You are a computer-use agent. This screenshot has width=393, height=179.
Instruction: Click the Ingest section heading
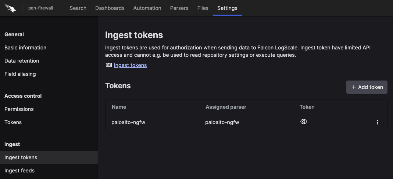[x=12, y=144]
